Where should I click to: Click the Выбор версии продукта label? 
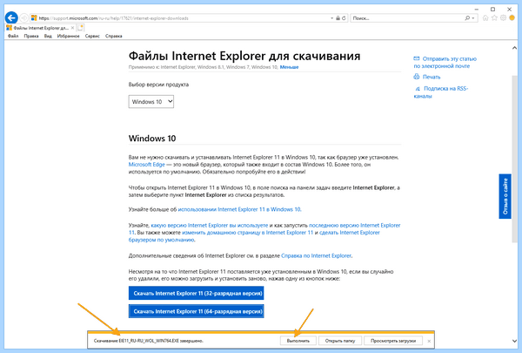(158, 85)
